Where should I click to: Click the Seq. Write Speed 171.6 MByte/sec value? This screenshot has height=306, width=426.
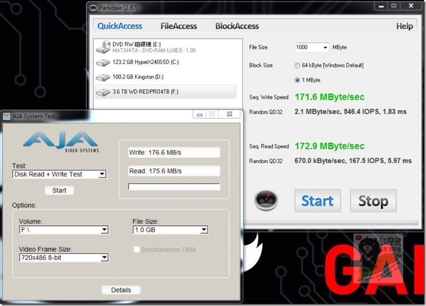point(330,97)
